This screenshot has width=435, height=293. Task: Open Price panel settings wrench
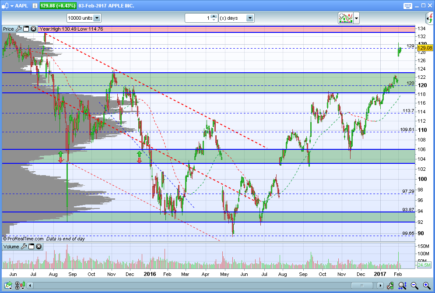[18, 28]
